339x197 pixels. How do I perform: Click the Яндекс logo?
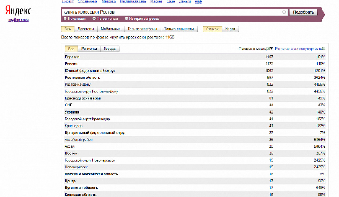click(x=18, y=11)
